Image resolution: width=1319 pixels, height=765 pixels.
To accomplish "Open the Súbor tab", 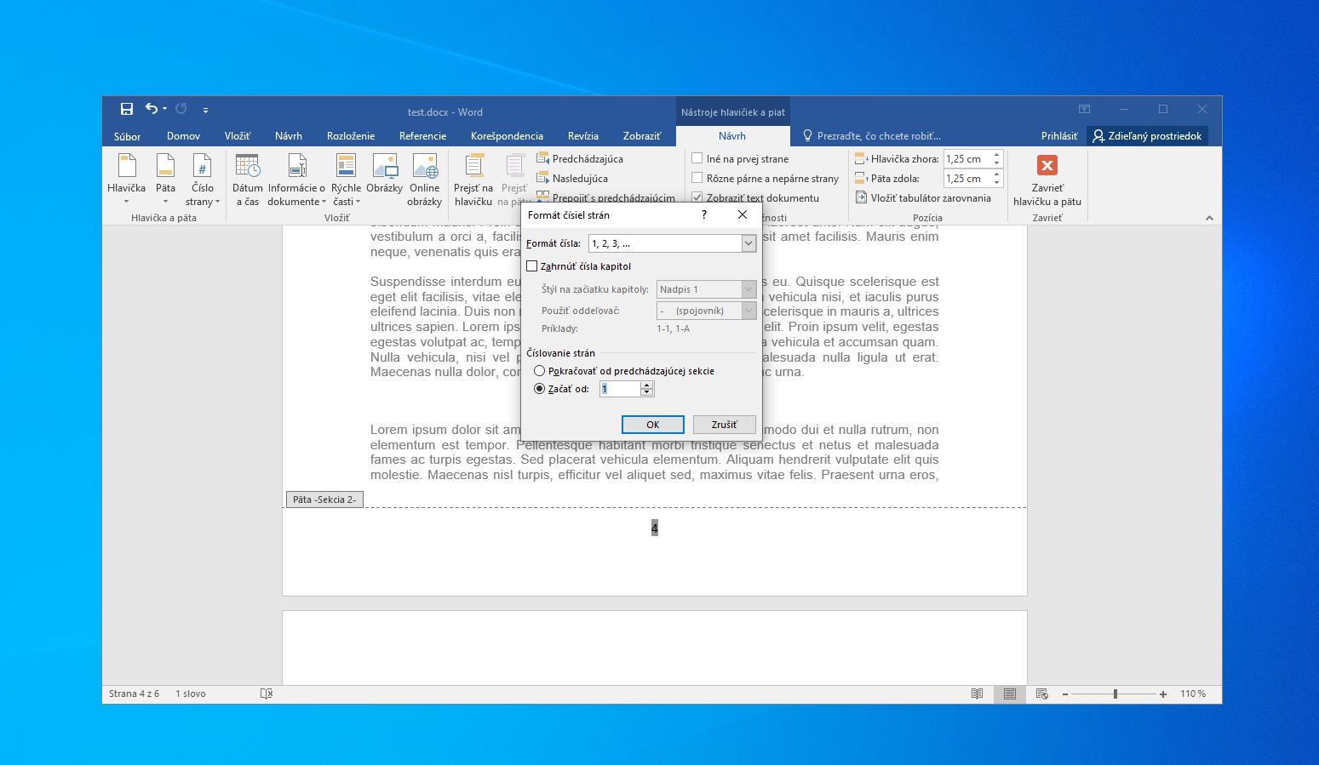I will 128,135.
